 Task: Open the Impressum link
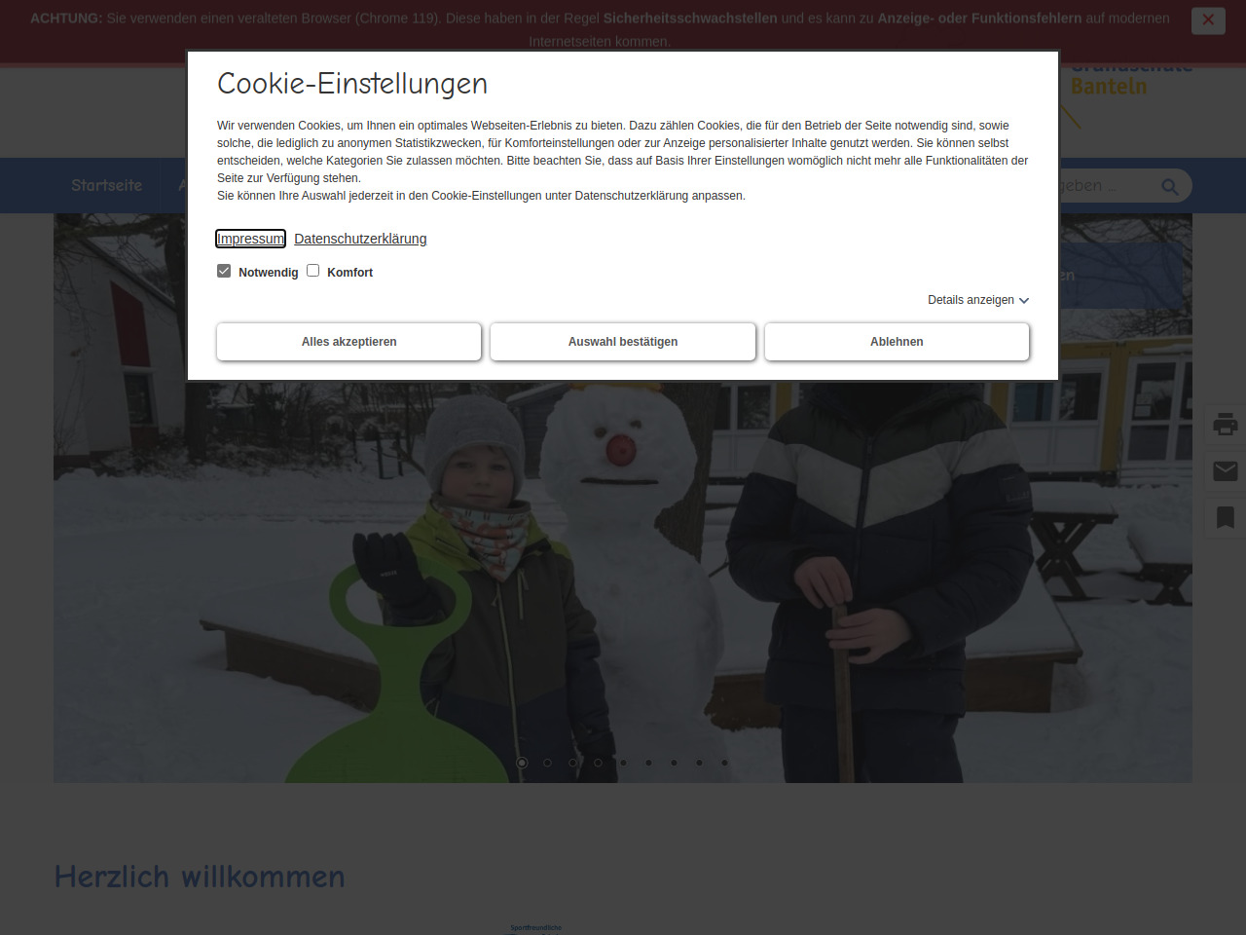tap(250, 239)
